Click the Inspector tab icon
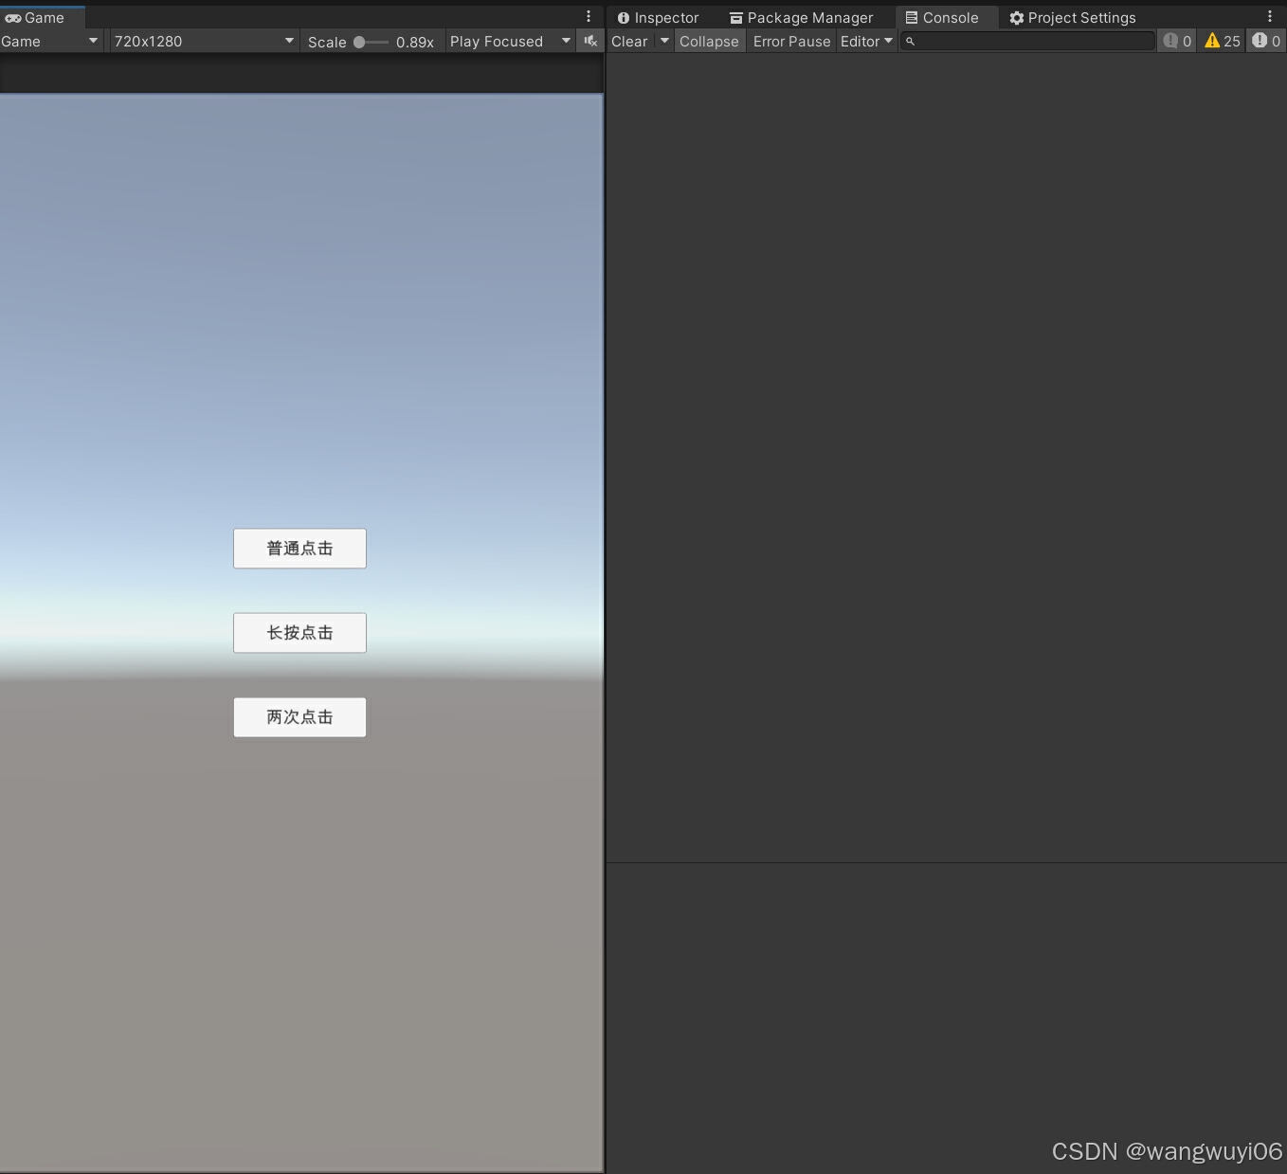1287x1174 pixels. tap(624, 17)
